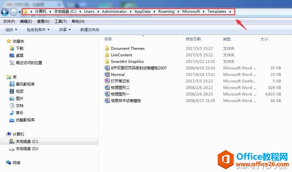The image size is (292, 172).
Task: Expand the arrow after AppData in address bar
Action: pos(154,11)
